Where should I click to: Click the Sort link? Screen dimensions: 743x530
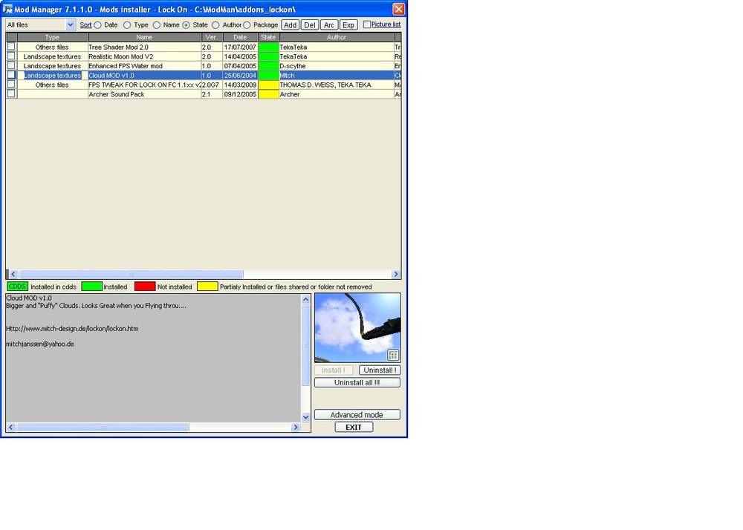(x=85, y=25)
